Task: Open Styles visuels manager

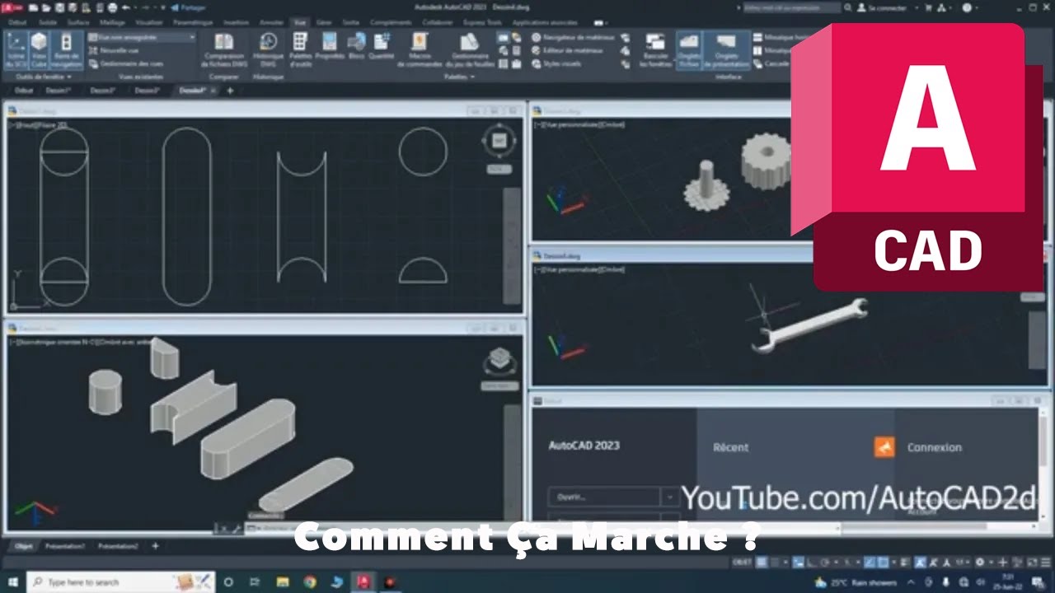Action: click(x=556, y=63)
